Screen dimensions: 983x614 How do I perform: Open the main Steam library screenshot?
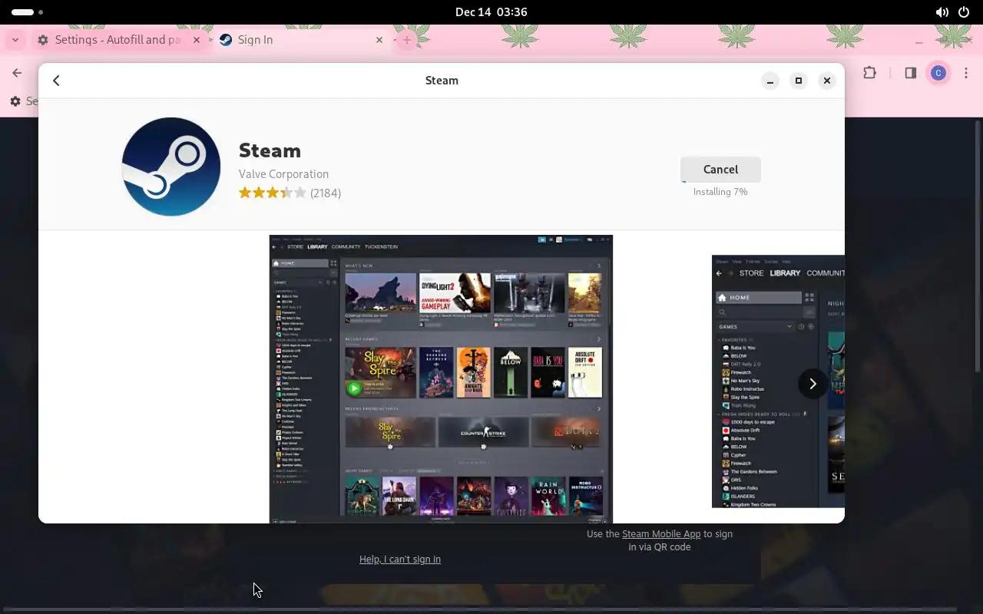click(x=441, y=379)
